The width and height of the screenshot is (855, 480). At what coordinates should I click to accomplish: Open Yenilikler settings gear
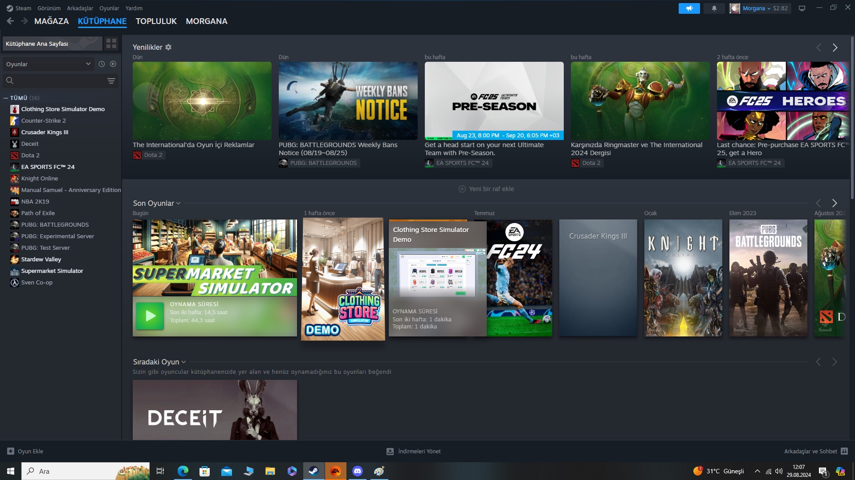click(x=168, y=47)
